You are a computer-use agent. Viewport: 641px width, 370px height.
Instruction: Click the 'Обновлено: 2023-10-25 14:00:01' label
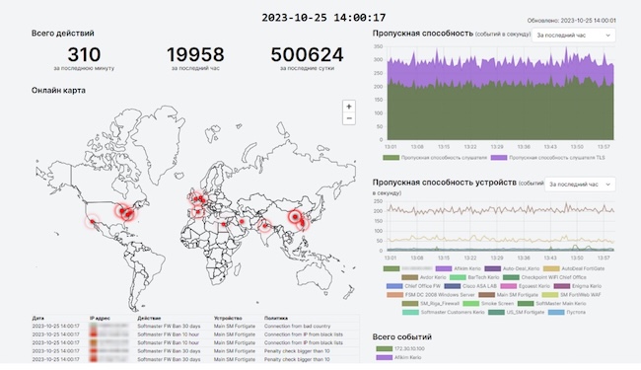pyautogui.click(x=572, y=21)
